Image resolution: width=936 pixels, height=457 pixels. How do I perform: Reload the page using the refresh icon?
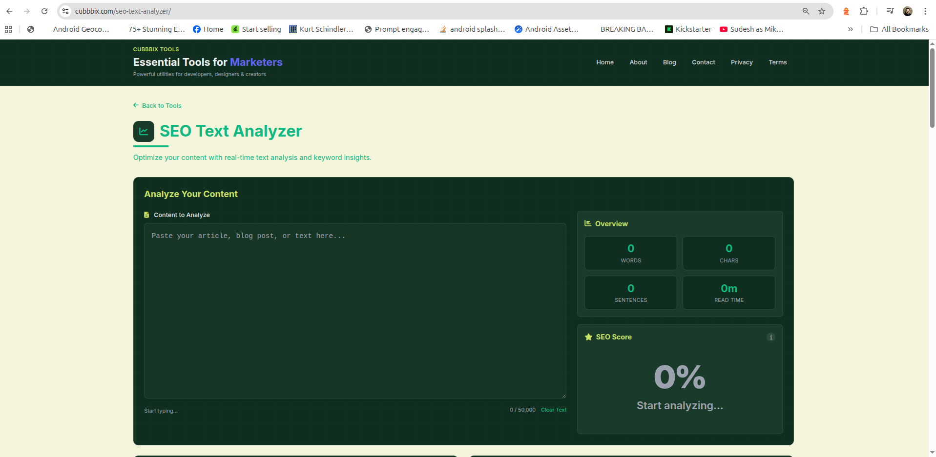pyautogui.click(x=44, y=11)
